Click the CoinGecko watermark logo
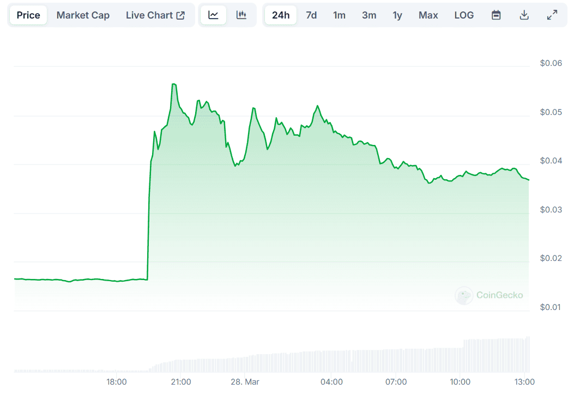This screenshot has width=574, height=395. click(489, 295)
